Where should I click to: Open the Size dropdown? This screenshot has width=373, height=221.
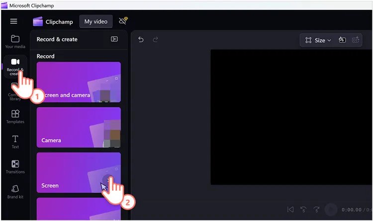pos(318,40)
